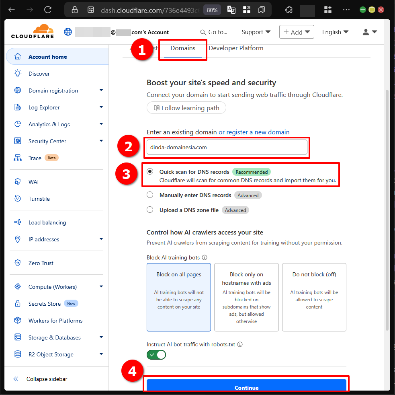Reload the page with browser refresh button
The height and width of the screenshot is (395, 395).
coord(48,10)
